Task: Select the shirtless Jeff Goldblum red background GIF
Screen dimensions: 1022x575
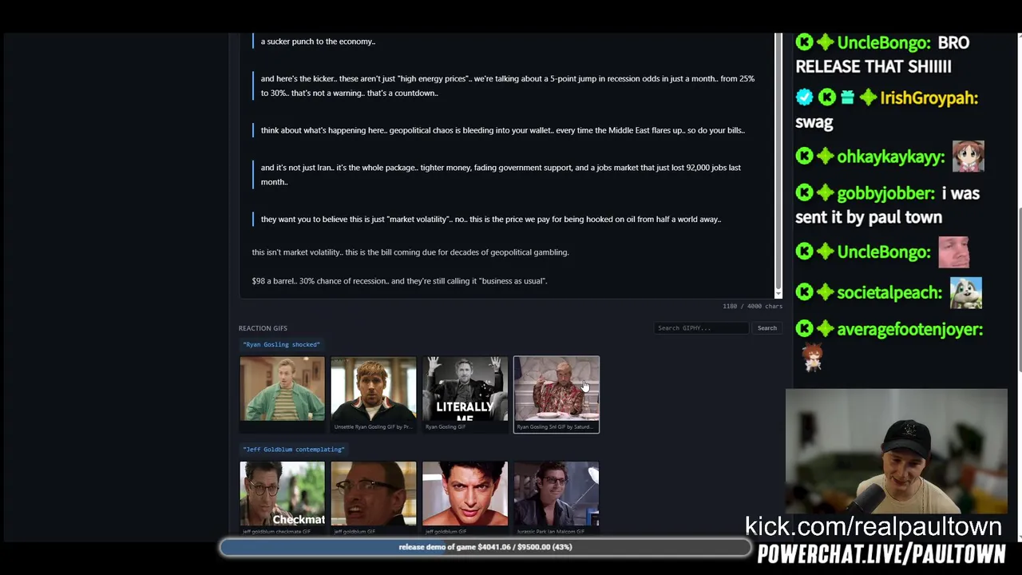Action: [x=465, y=498]
